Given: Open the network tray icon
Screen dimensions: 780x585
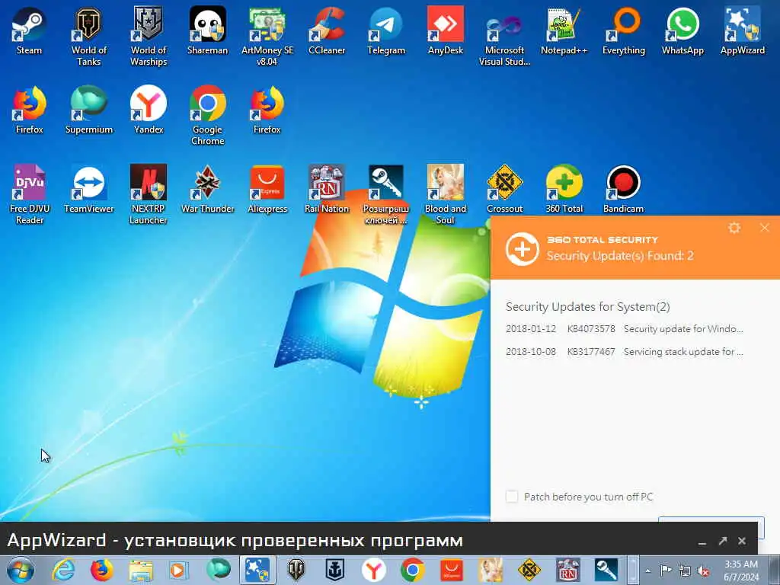Looking at the screenshot, I should [685, 571].
